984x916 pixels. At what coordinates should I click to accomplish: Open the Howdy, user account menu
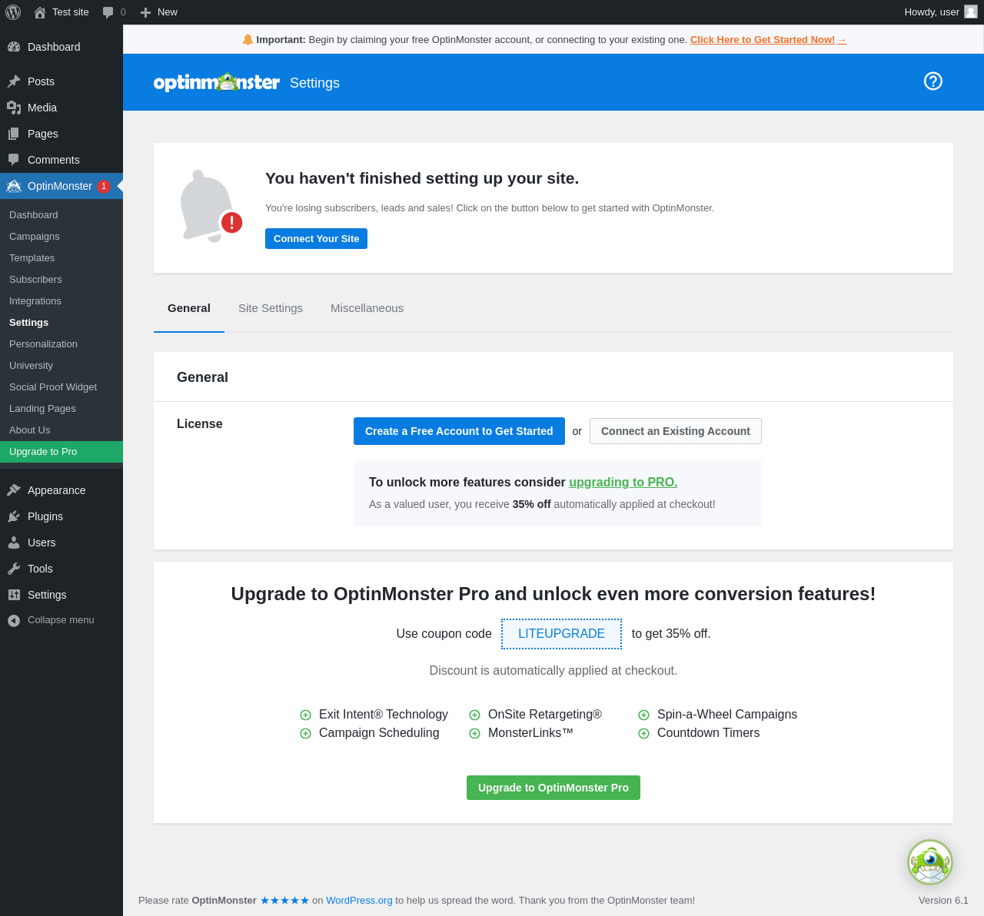click(941, 12)
